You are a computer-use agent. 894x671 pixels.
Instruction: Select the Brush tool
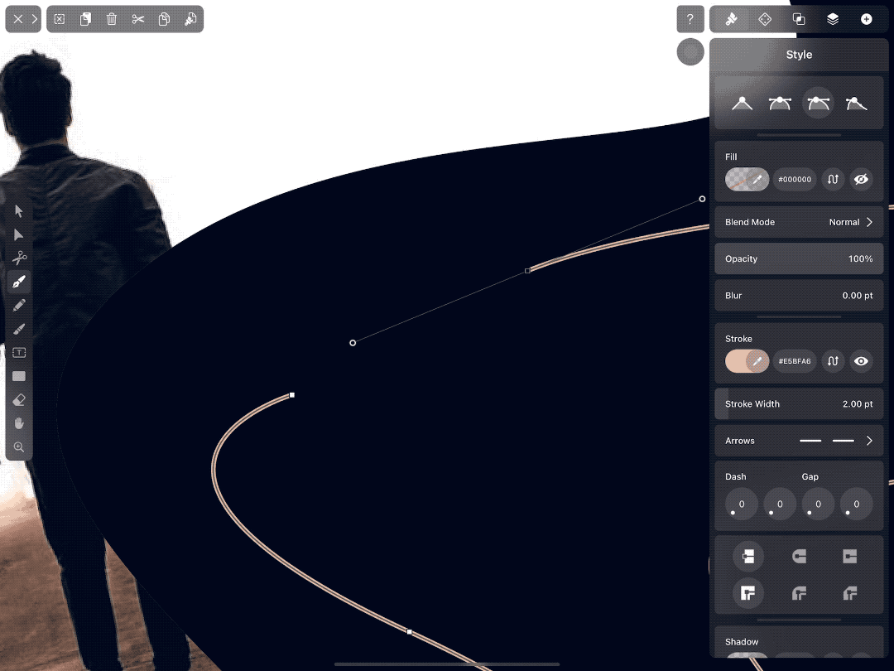[19, 329]
